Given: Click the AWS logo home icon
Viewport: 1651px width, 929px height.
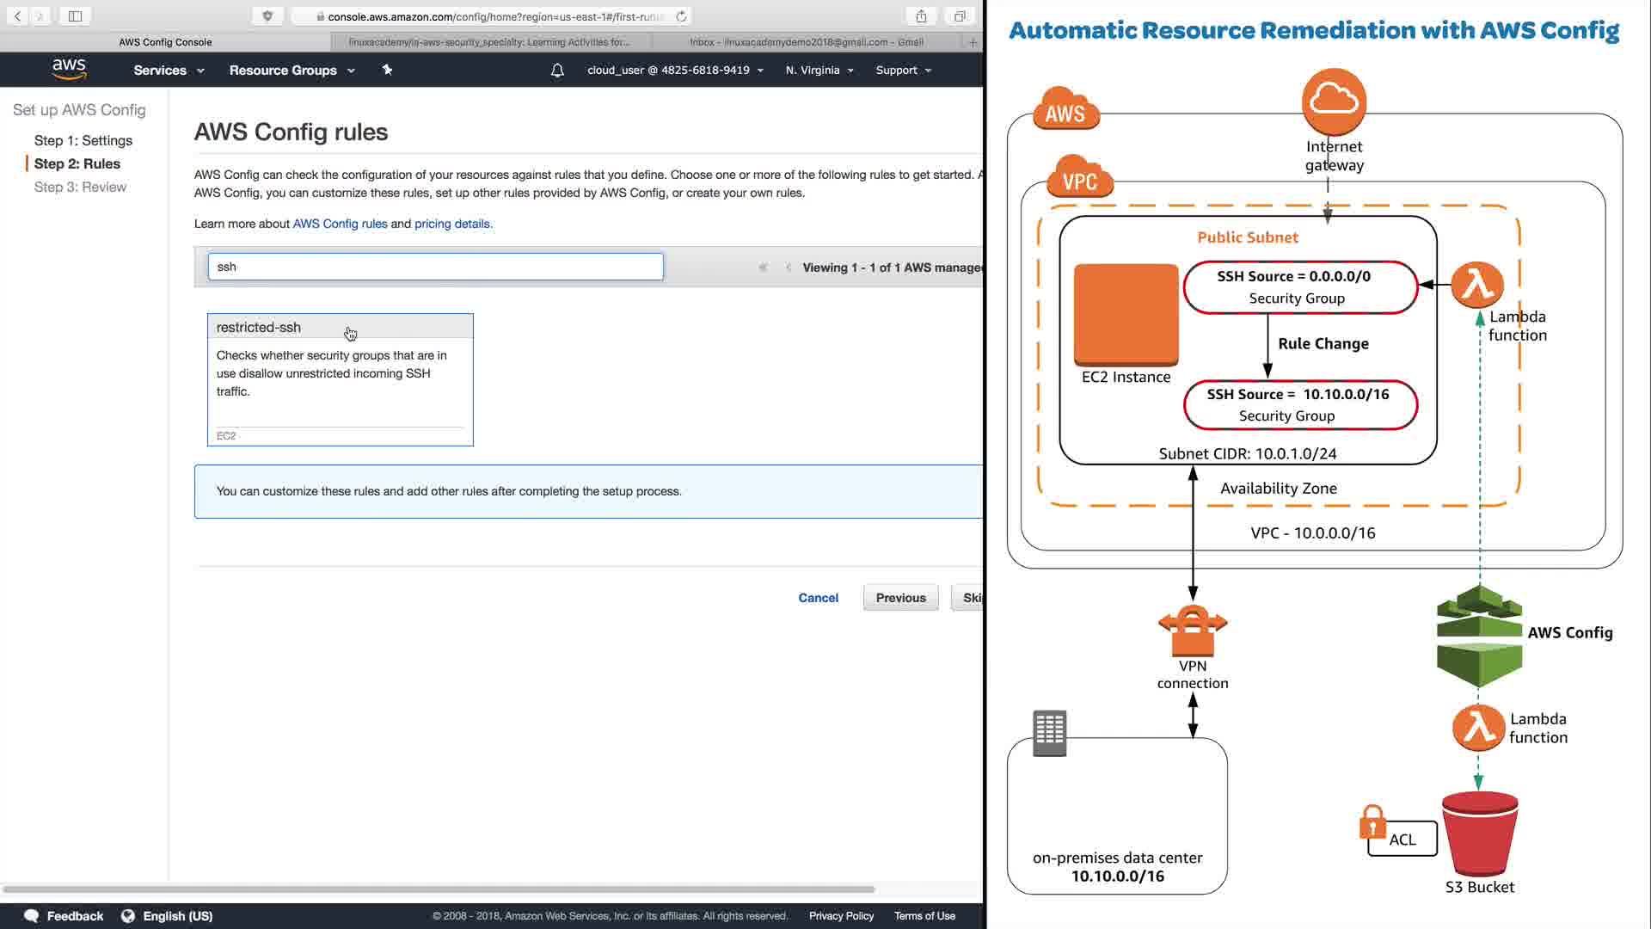Looking at the screenshot, I should [69, 70].
